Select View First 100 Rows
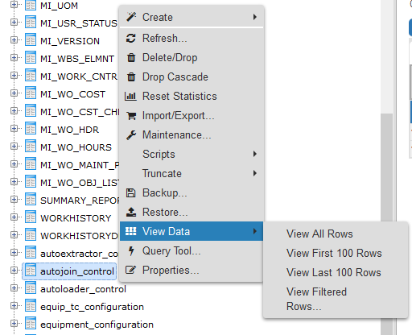 click(x=334, y=253)
